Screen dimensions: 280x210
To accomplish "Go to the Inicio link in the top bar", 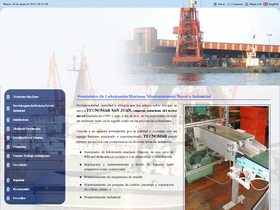I will (x=221, y=4).
